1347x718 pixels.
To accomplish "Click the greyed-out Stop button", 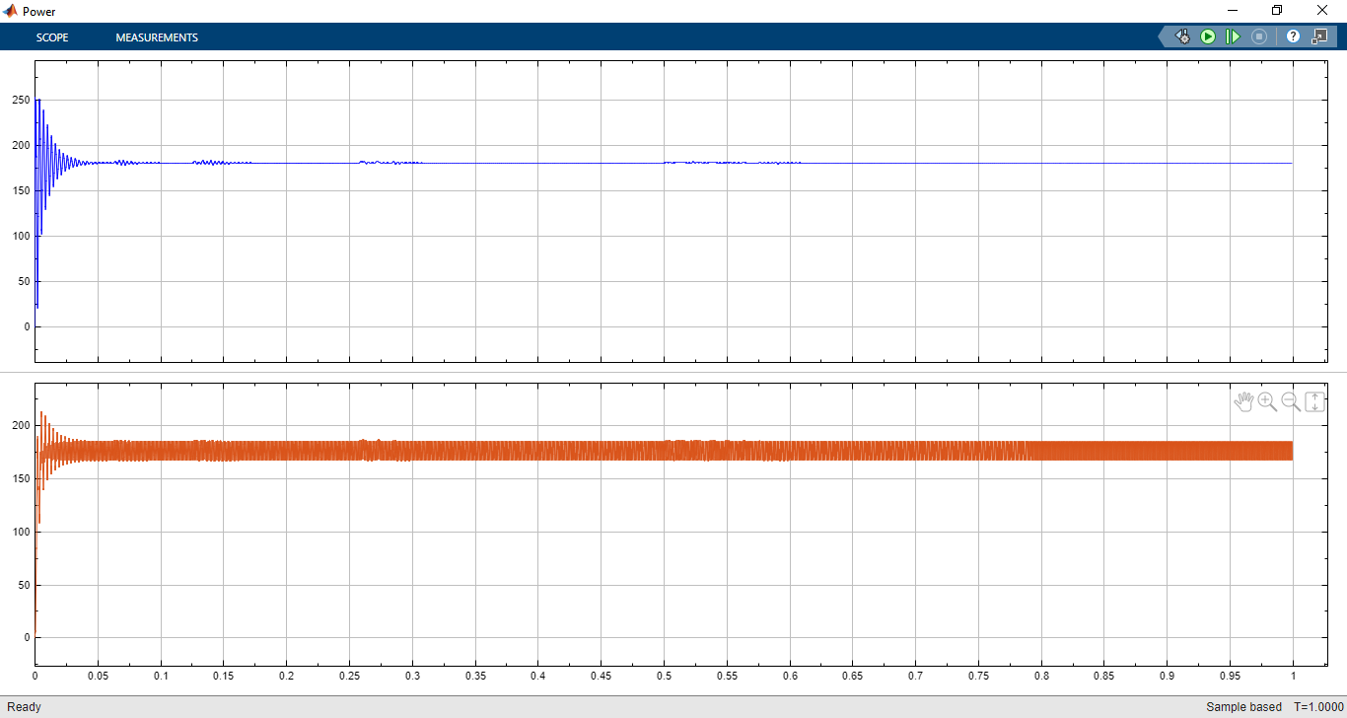I will [1259, 36].
